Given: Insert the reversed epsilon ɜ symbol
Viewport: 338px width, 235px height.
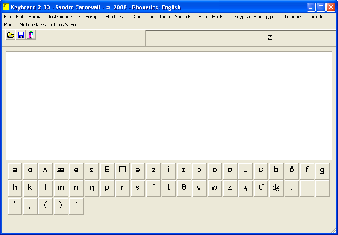Looking at the screenshot, I should point(153,171).
